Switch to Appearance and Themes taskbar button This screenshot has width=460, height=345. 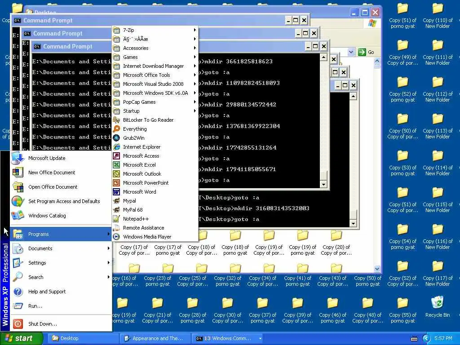(155, 338)
